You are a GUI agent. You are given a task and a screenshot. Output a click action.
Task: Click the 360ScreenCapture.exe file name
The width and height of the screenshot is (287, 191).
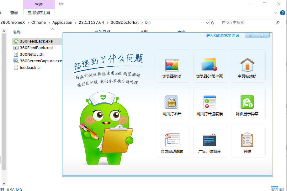[x=41, y=61]
